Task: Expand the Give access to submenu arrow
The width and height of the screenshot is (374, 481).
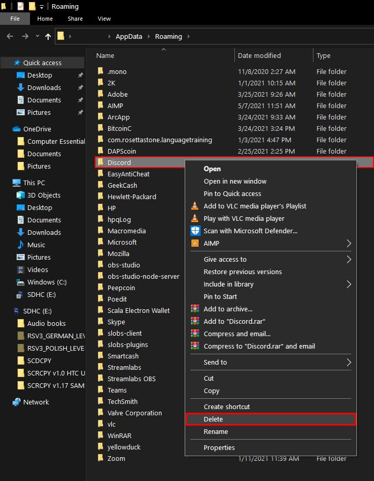Action: (349, 260)
